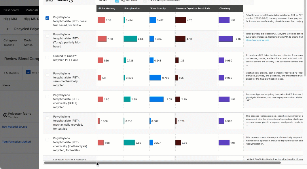Go back using the arrow beside Recycled Polye
307x169 pixels.
[x=8, y=29]
